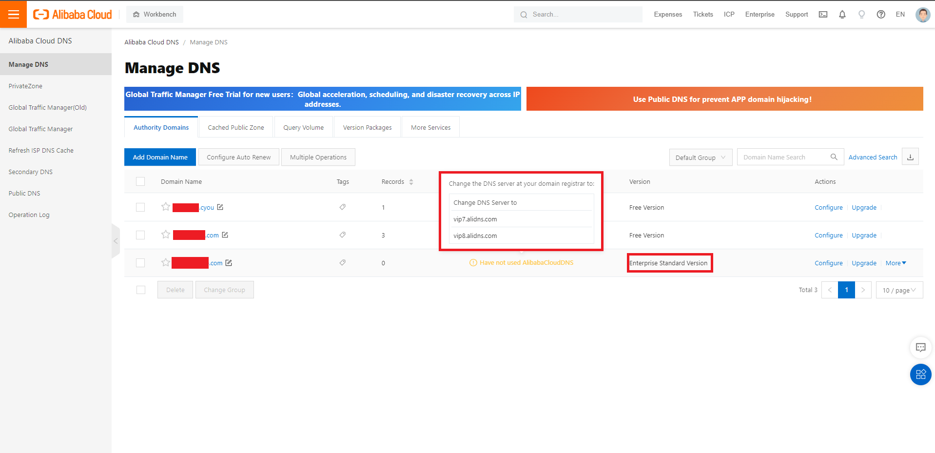This screenshot has width=935, height=453.
Task: Click Upgrade for the 3-record domain
Action: 864,235
